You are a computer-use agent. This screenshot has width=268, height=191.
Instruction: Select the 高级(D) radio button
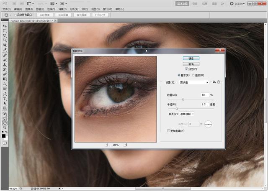coord(193,75)
